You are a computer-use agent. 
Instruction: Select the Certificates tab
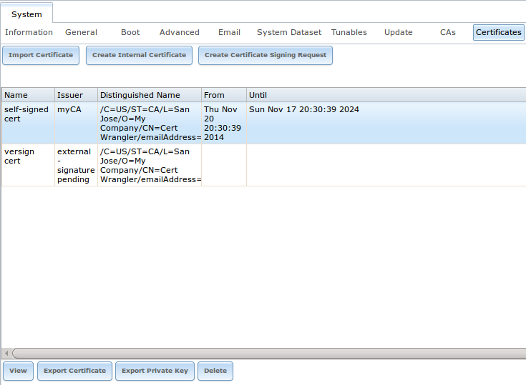499,32
